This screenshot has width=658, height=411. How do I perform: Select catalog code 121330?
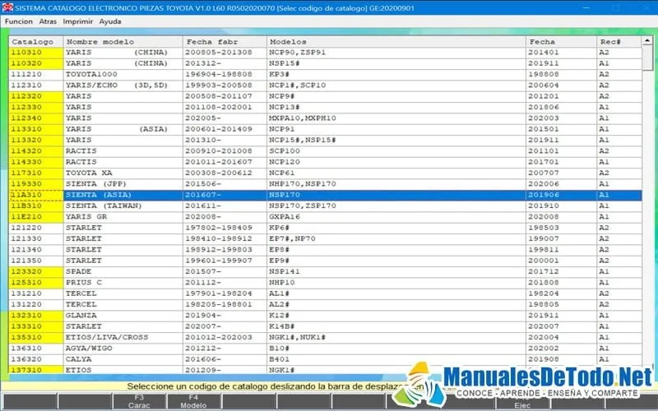tap(36, 238)
